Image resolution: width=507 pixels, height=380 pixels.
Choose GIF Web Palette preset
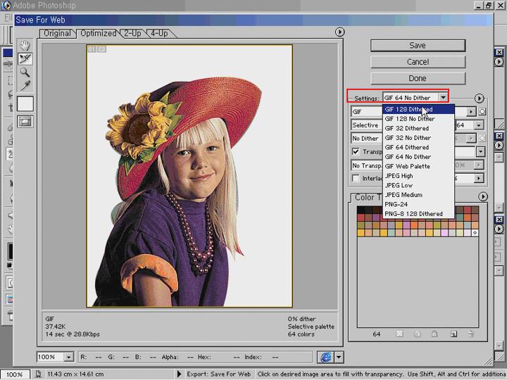coord(418,166)
